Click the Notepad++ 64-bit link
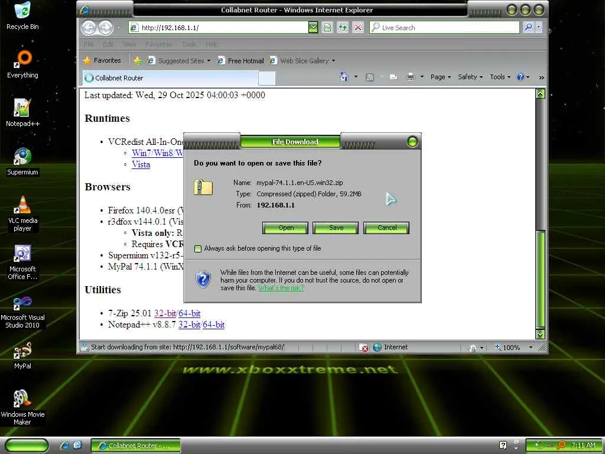This screenshot has height=454, width=605. pos(214,325)
